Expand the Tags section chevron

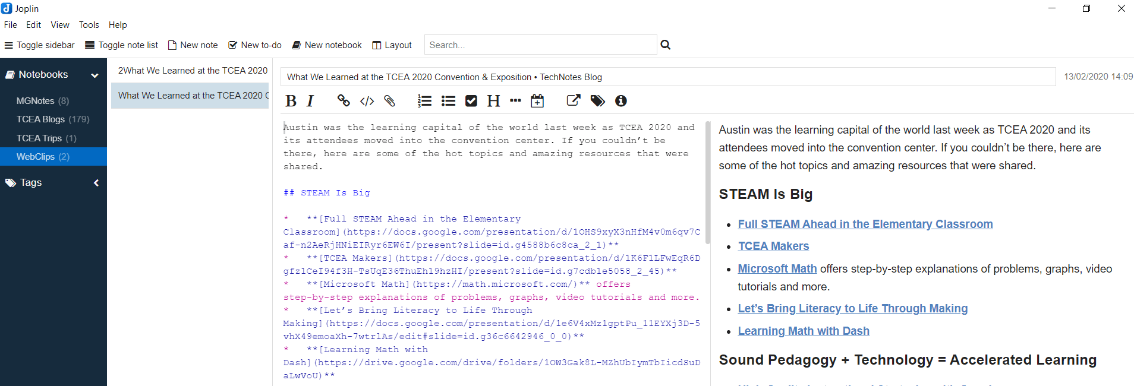[x=96, y=183]
